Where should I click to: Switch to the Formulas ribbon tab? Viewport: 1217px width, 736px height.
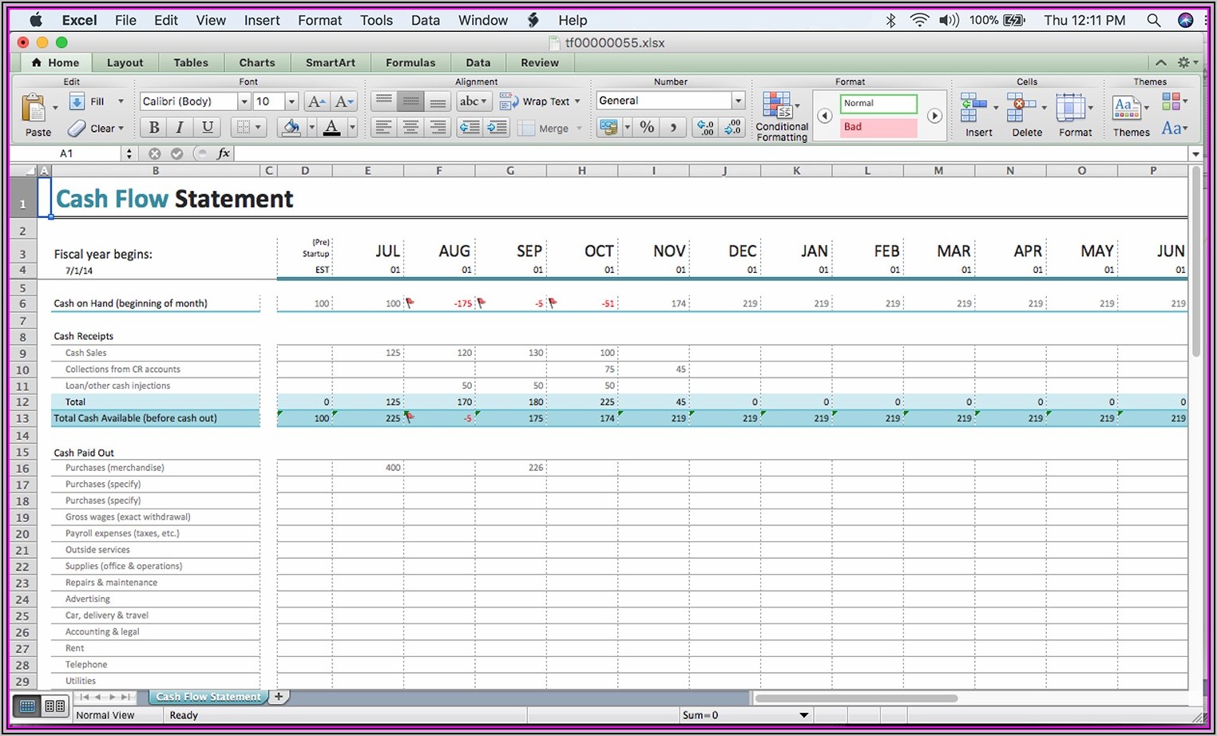410,62
